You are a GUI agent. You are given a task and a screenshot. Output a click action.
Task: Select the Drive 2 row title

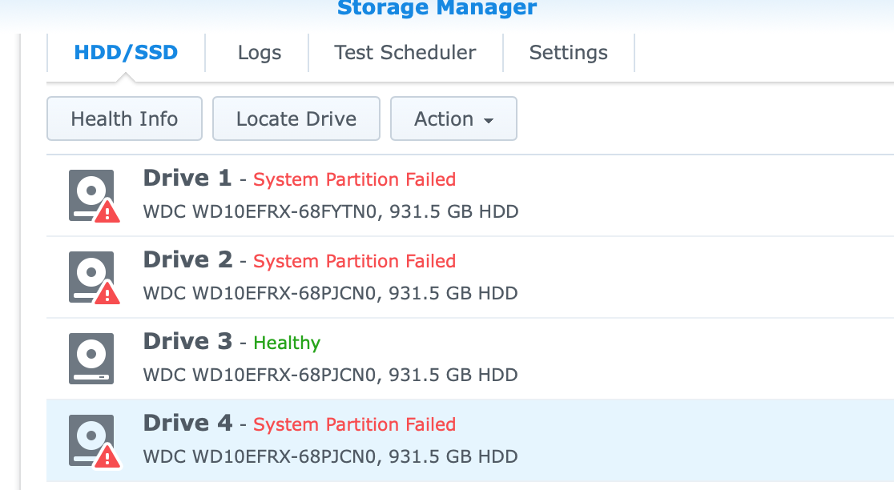pyautogui.click(x=187, y=259)
